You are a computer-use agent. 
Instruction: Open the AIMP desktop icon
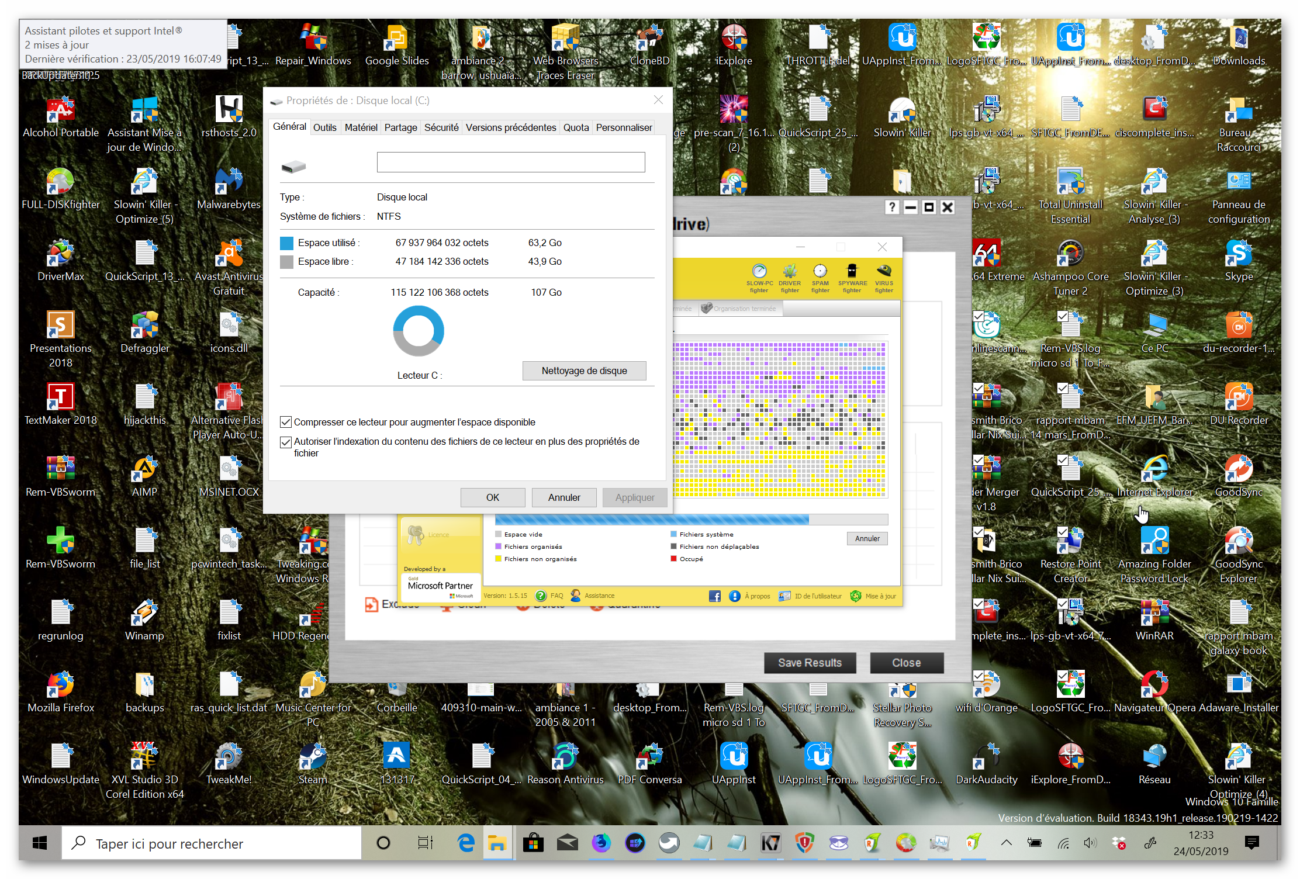point(144,477)
